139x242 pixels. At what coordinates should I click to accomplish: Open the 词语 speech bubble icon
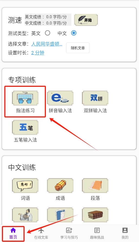coord(25,186)
